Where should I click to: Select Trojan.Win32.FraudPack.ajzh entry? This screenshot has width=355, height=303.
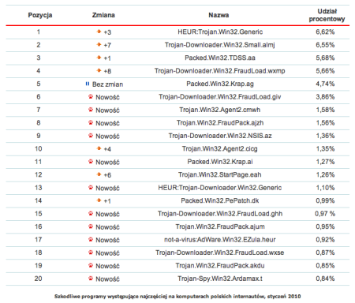[220, 122]
